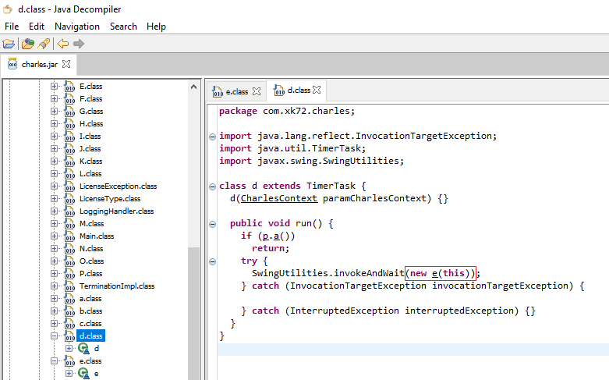The image size is (609, 380).
Task: Expand the LoggingHandler.class tree node
Action: [x=54, y=211]
